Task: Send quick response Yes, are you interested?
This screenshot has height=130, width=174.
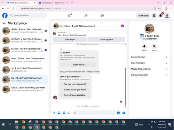Action: click(75, 84)
